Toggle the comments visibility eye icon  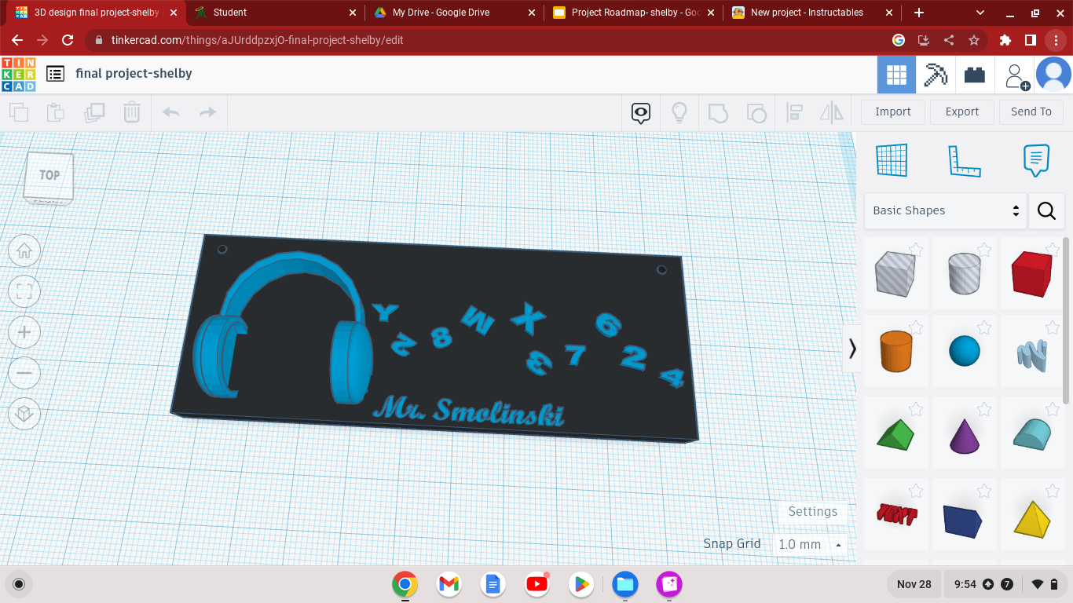[640, 113]
